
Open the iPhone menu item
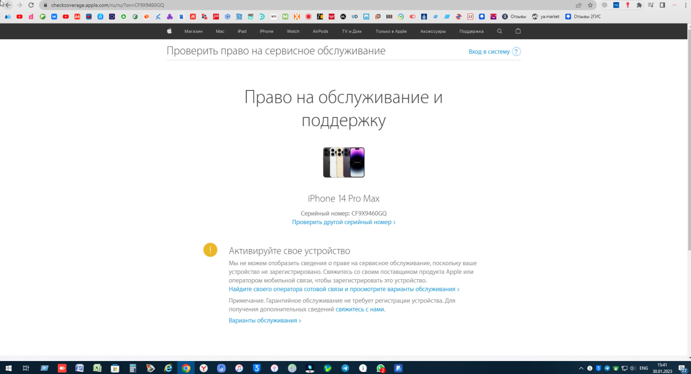coord(266,31)
